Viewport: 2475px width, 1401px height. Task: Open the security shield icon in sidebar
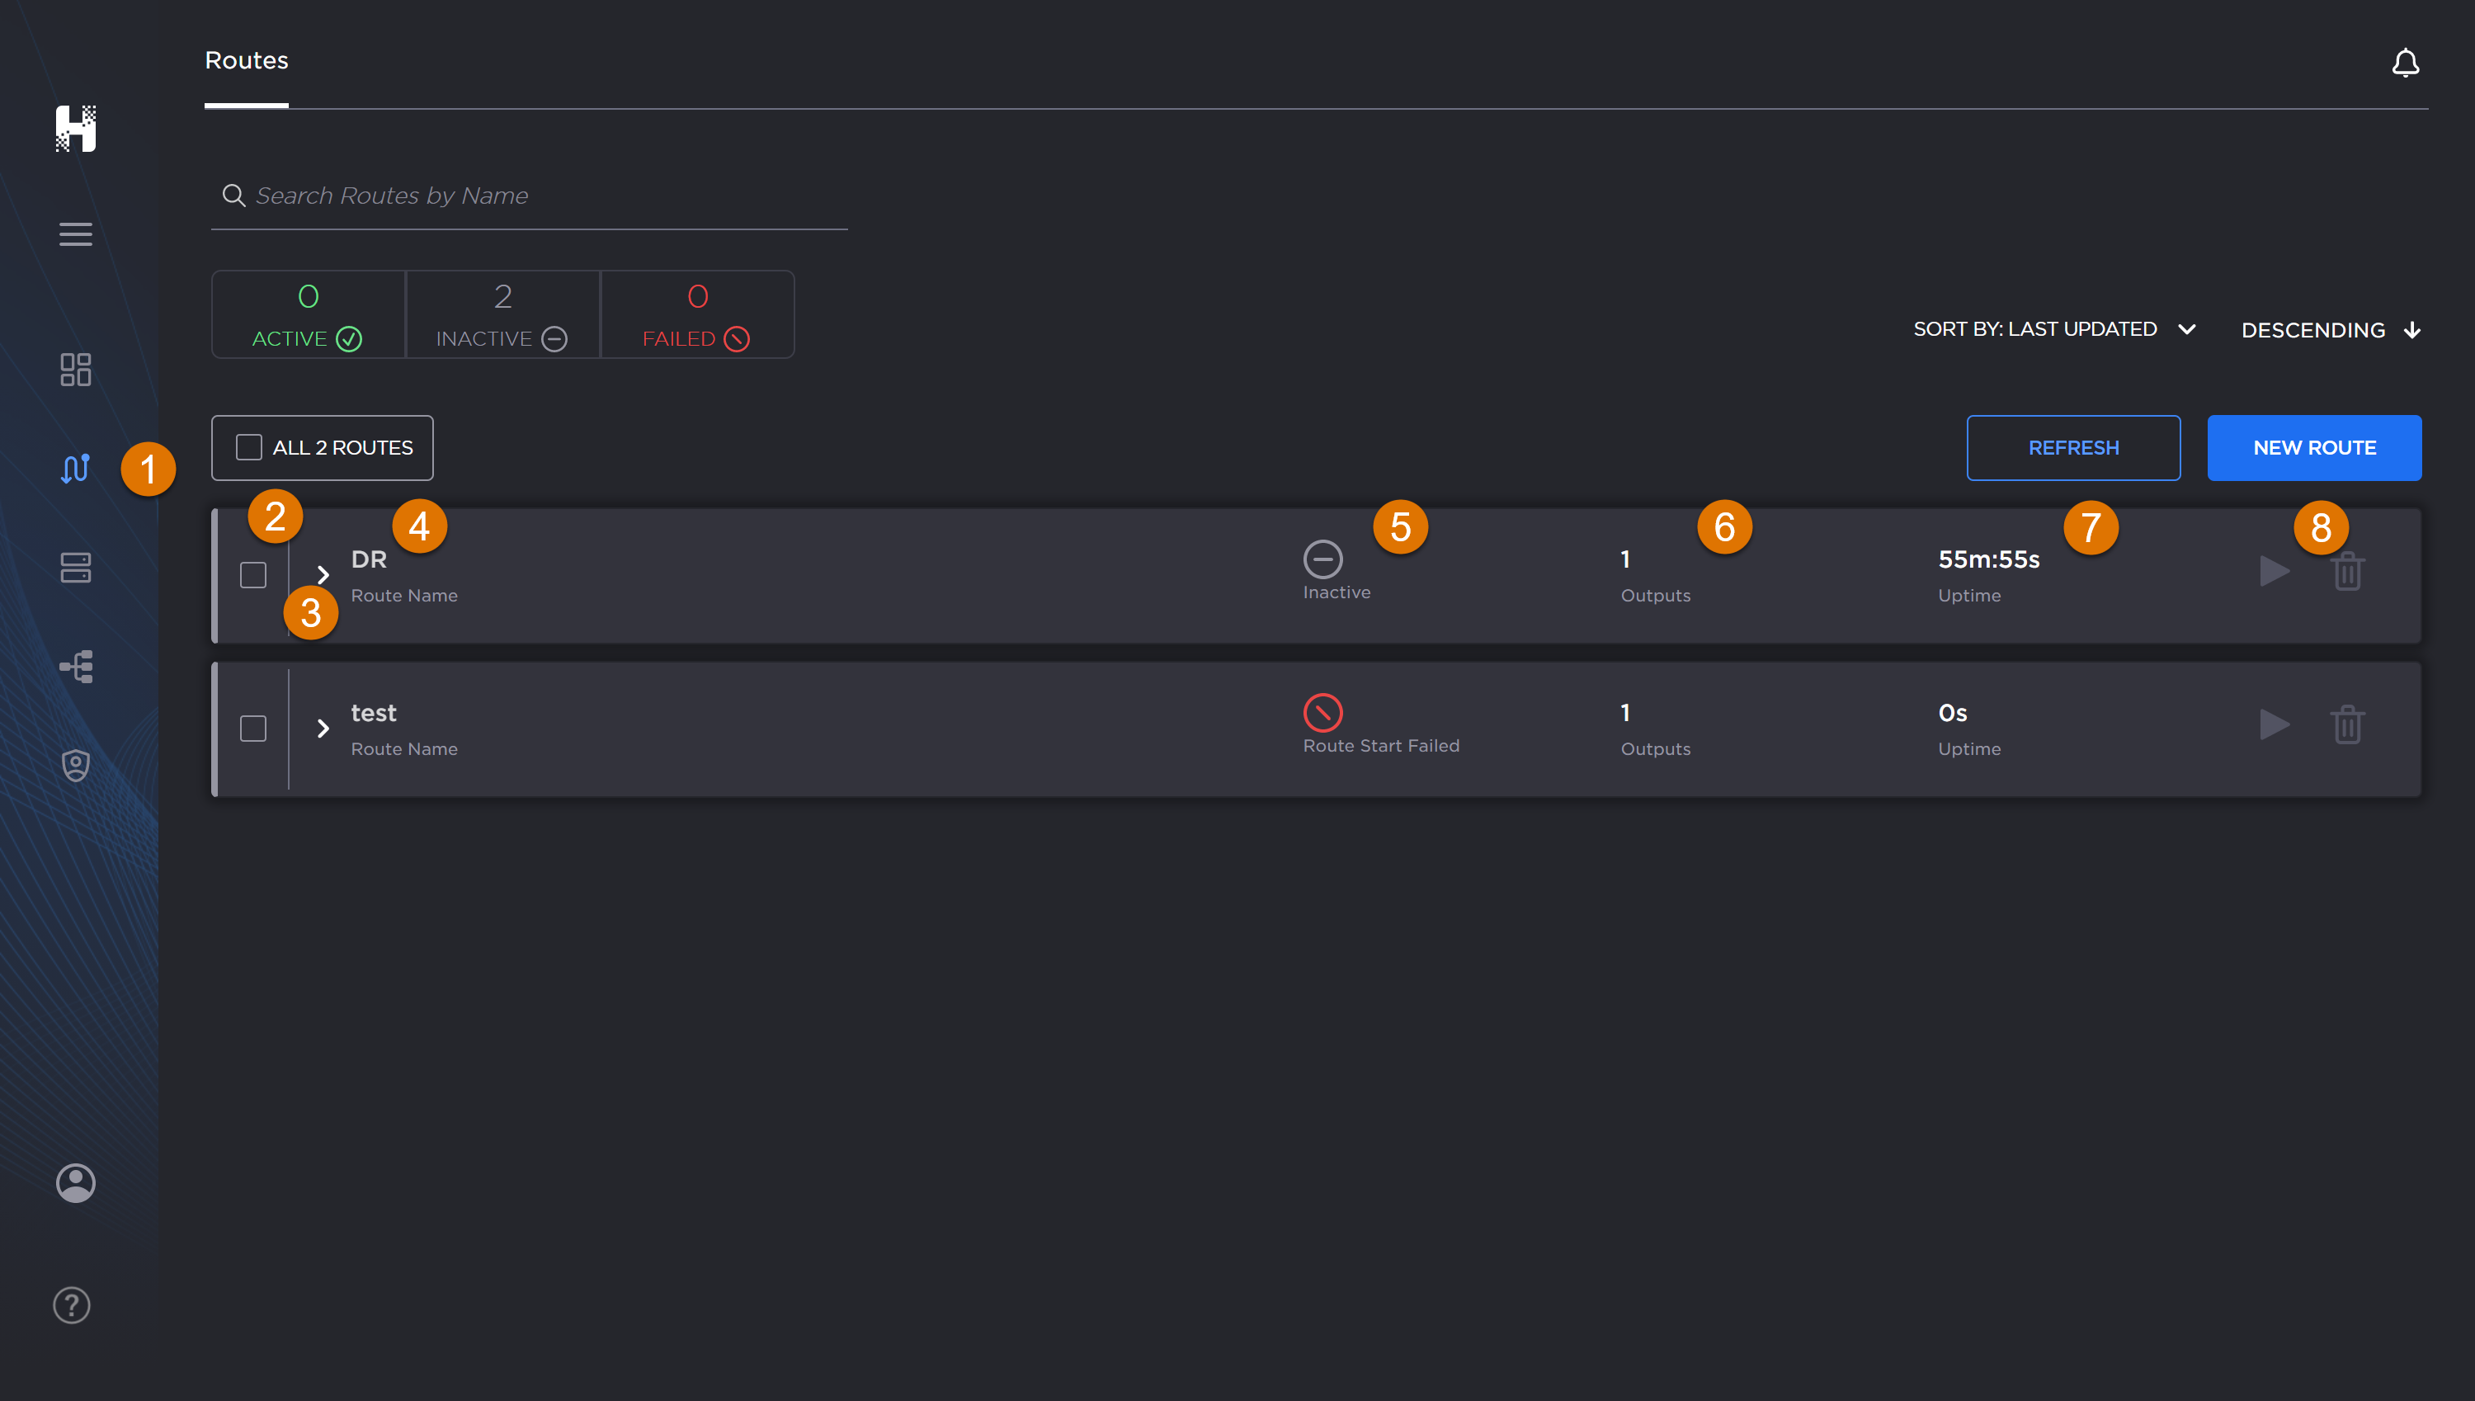[75, 764]
